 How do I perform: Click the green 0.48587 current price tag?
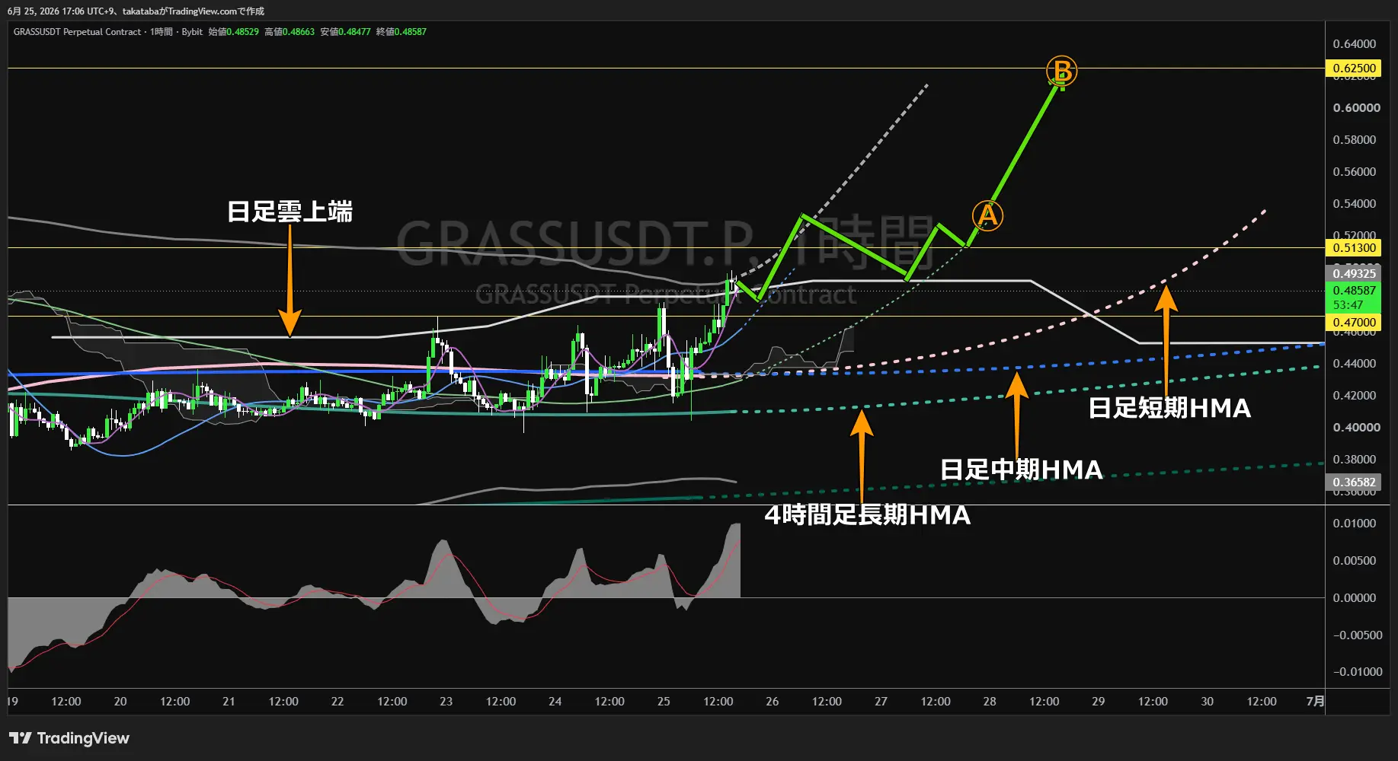click(1354, 291)
